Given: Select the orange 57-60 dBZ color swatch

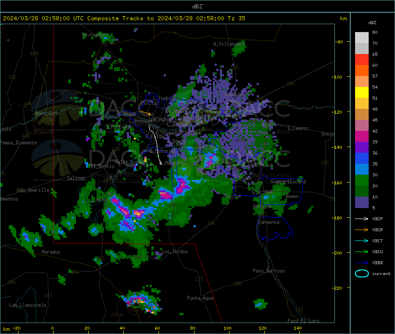Looking at the screenshot, I should [362, 71].
